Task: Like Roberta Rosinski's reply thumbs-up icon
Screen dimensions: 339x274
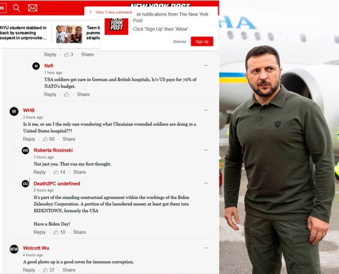Action: tap(56, 172)
